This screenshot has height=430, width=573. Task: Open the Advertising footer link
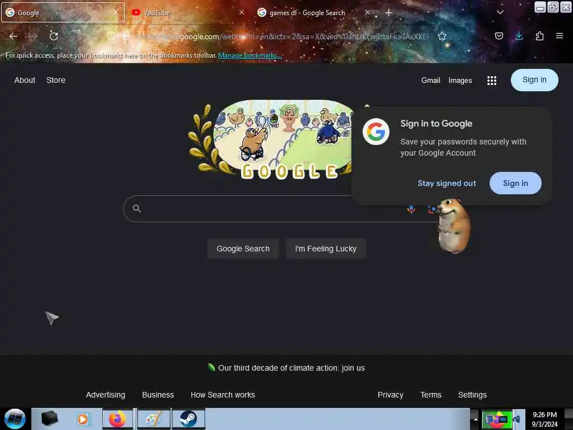pos(106,395)
